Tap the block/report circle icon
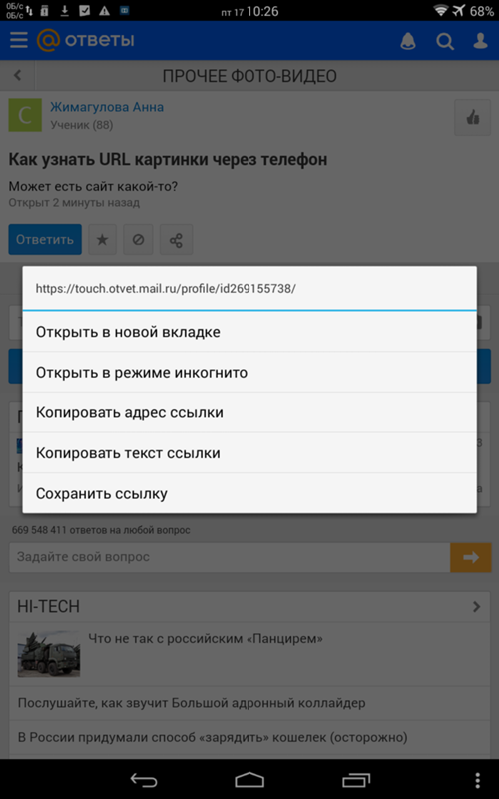The height and width of the screenshot is (799, 499). pos(138,239)
